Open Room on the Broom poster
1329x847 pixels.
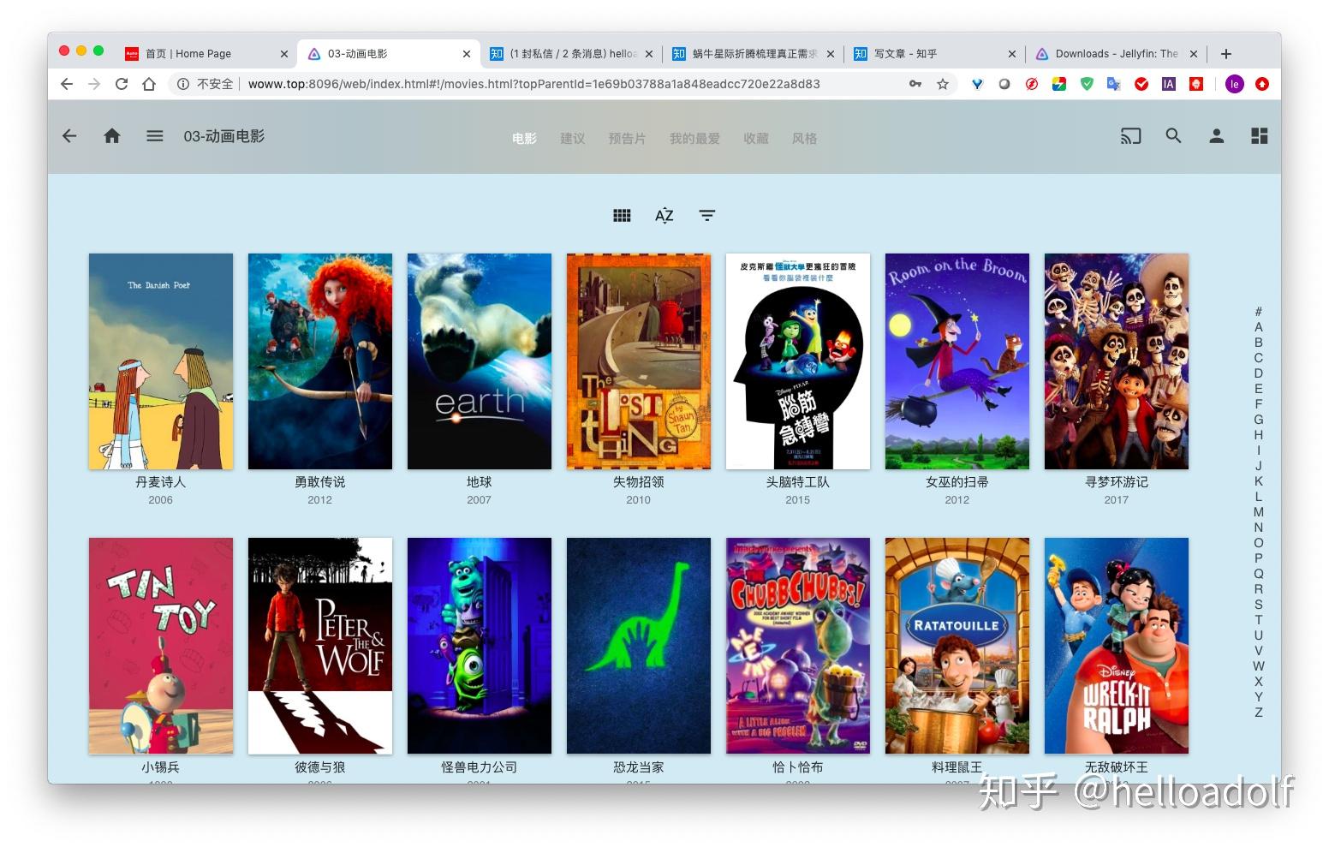(957, 361)
